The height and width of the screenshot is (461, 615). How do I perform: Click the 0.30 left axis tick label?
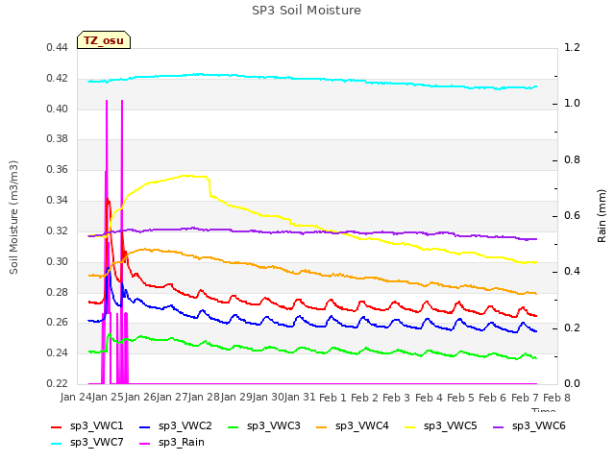(57, 261)
